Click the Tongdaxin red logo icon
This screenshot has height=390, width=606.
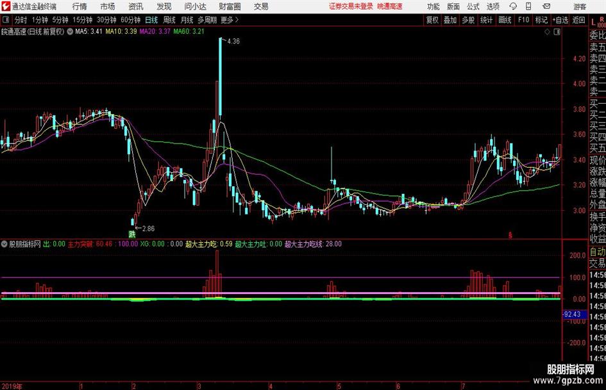pos(6,6)
